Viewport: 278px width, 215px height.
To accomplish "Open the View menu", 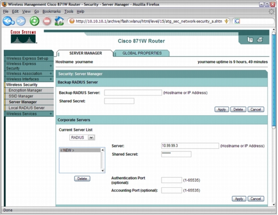I will coord(26,12).
